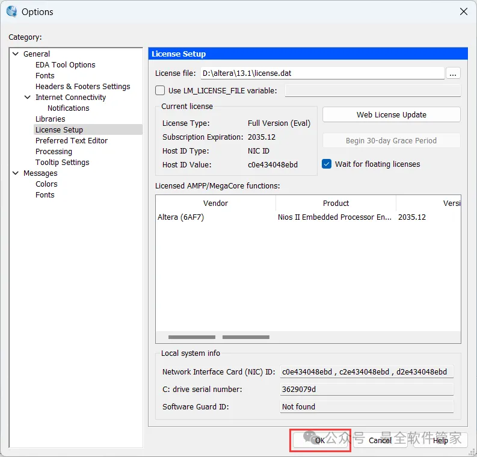Select the Messages category
This screenshot has height=457, width=477.
click(x=40, y=173)
